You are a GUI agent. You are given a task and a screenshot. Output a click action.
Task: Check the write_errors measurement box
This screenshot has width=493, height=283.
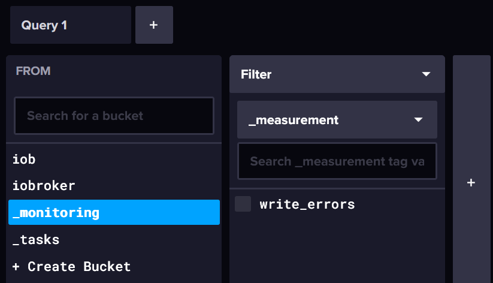pos(243,204)
